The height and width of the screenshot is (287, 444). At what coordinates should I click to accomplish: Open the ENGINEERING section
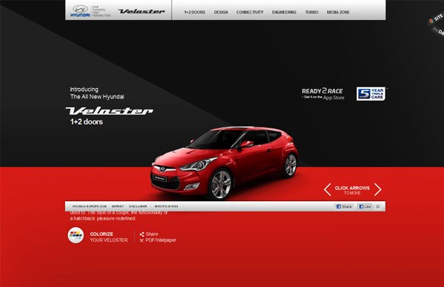(x=284, y=12)
